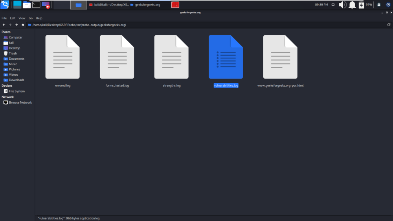Switch to geeksforgeeks.org taskbar window

[145, 5]
